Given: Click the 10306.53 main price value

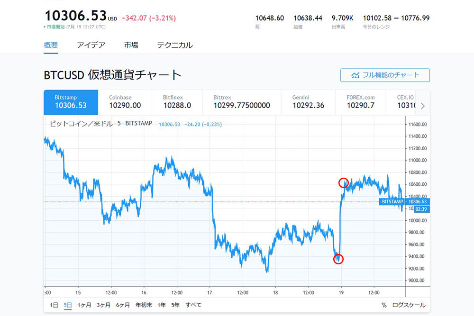Looking at the screenshot, I should tap(75, 16).
